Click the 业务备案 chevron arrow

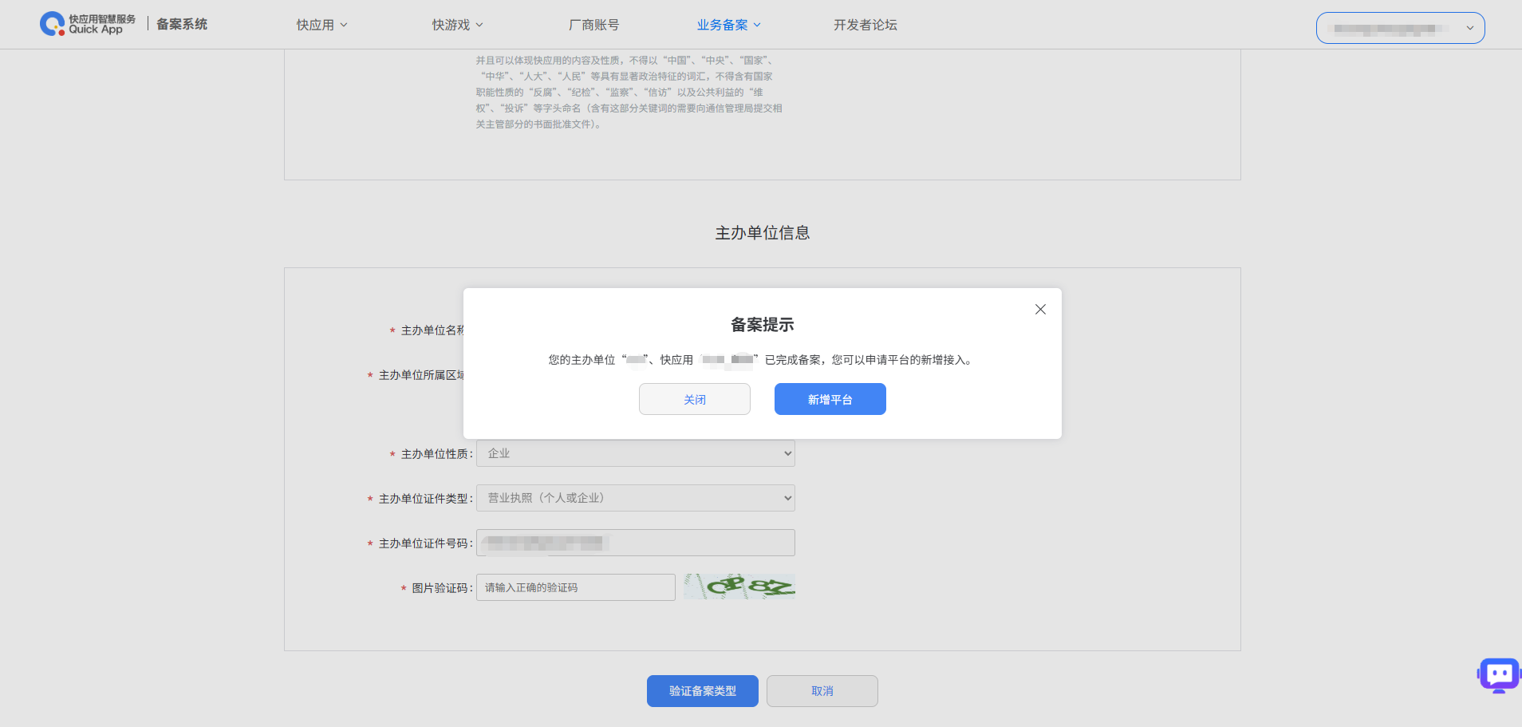pos(757,25)
